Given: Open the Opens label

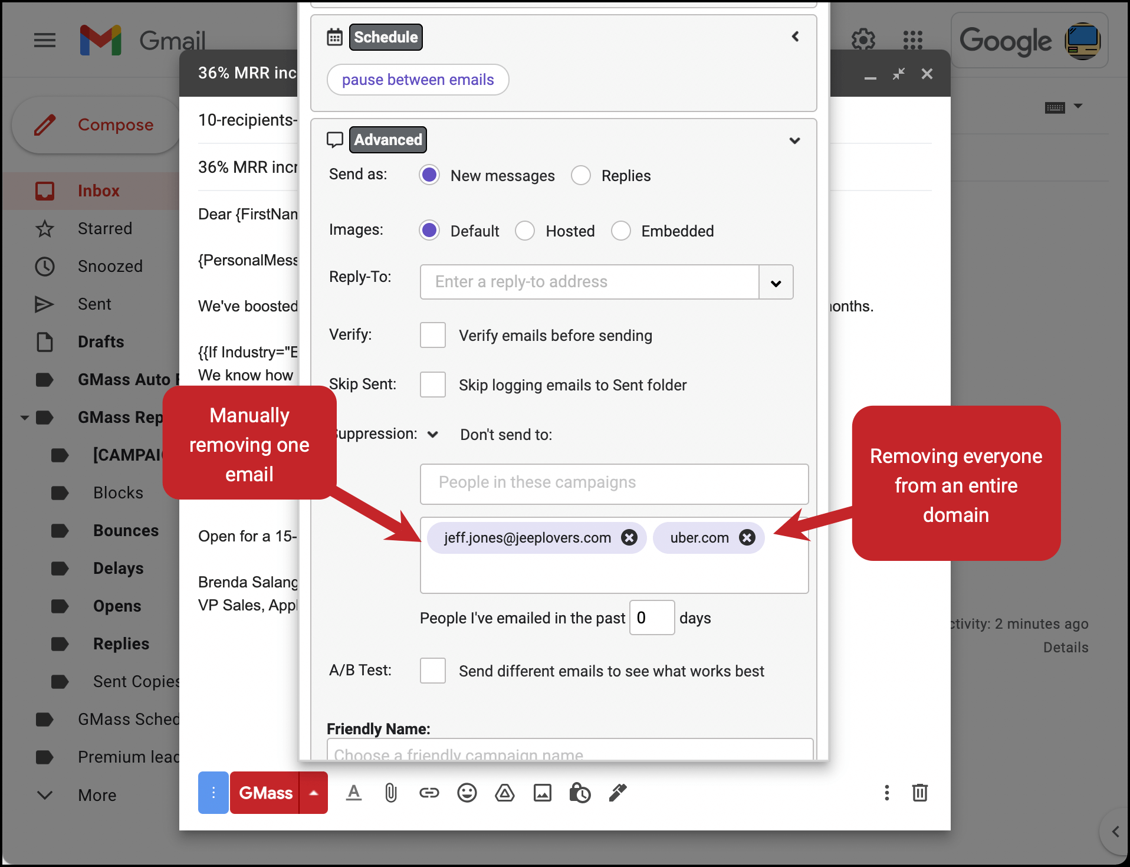Looking at the screenshot, I should (x=117, y=606).
